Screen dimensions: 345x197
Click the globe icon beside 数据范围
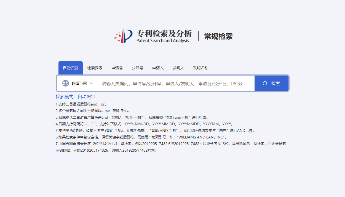click(65, 83)
